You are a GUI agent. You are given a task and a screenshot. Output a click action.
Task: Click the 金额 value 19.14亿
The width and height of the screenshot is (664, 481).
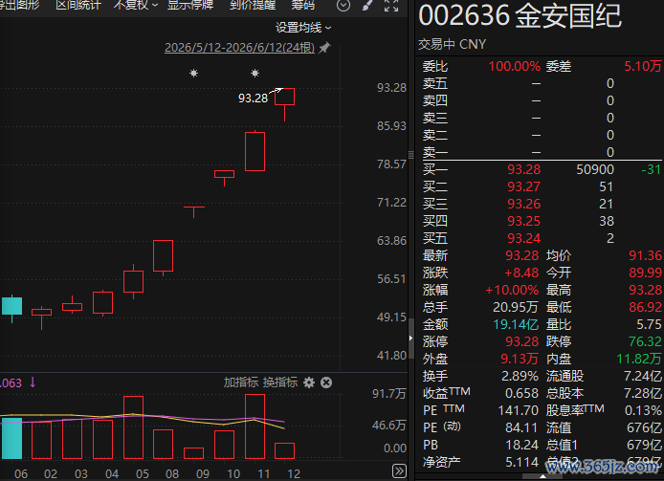click(516, 325)
